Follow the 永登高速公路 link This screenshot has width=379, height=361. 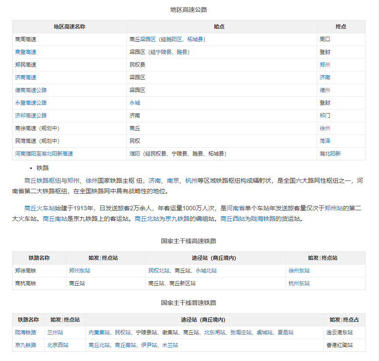(31, 103)
